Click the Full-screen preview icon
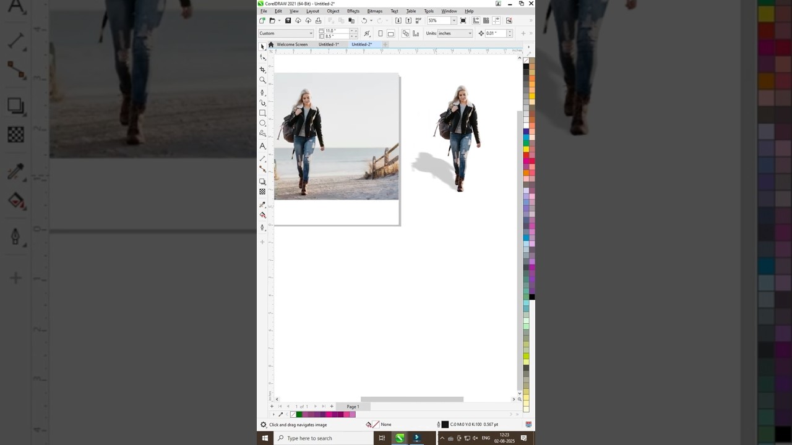Image resolution: width=792 pixels, height=445 pixels. pyautogui.click(x=463, y=20)
